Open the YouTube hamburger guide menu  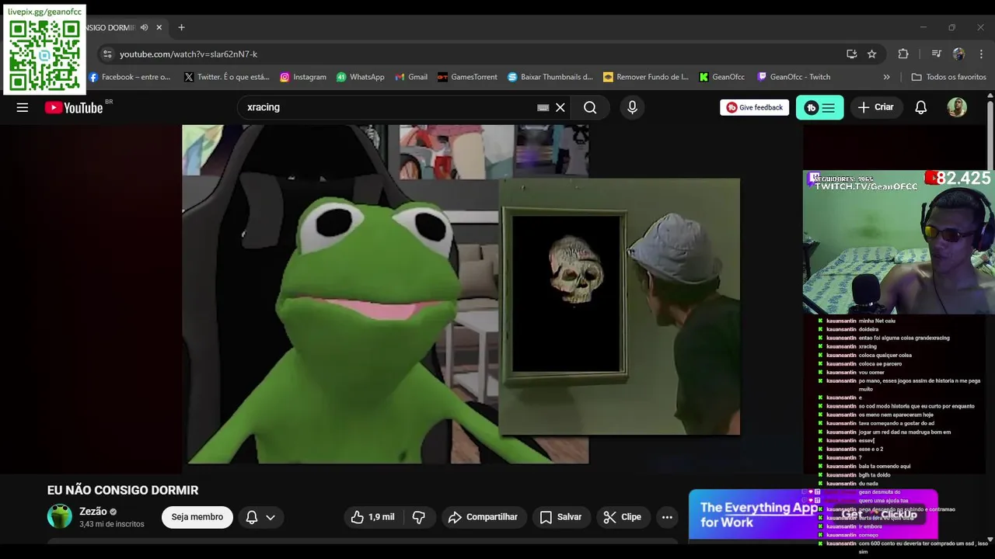pos(23,108)
